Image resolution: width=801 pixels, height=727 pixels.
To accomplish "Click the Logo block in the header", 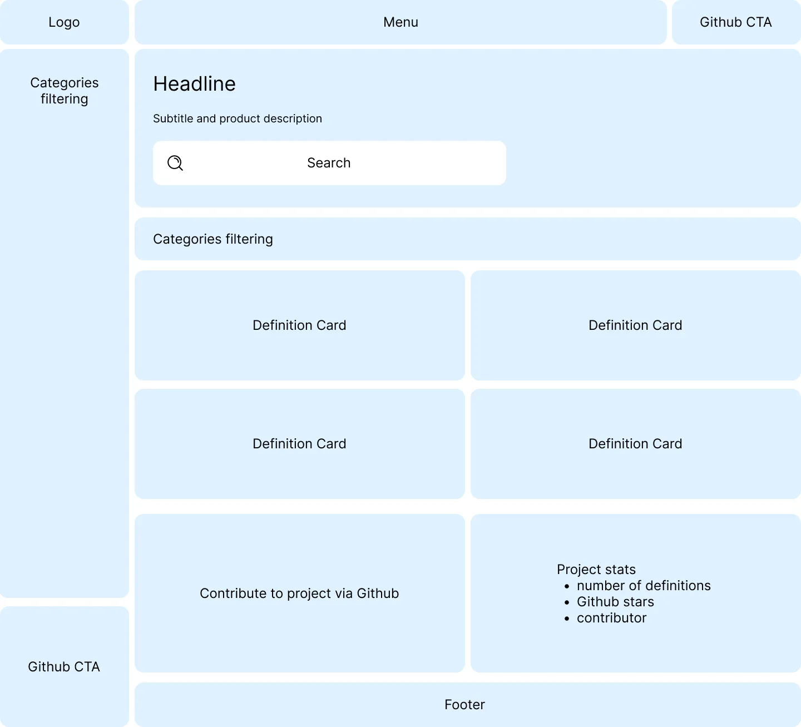I will tap(64, 22).
